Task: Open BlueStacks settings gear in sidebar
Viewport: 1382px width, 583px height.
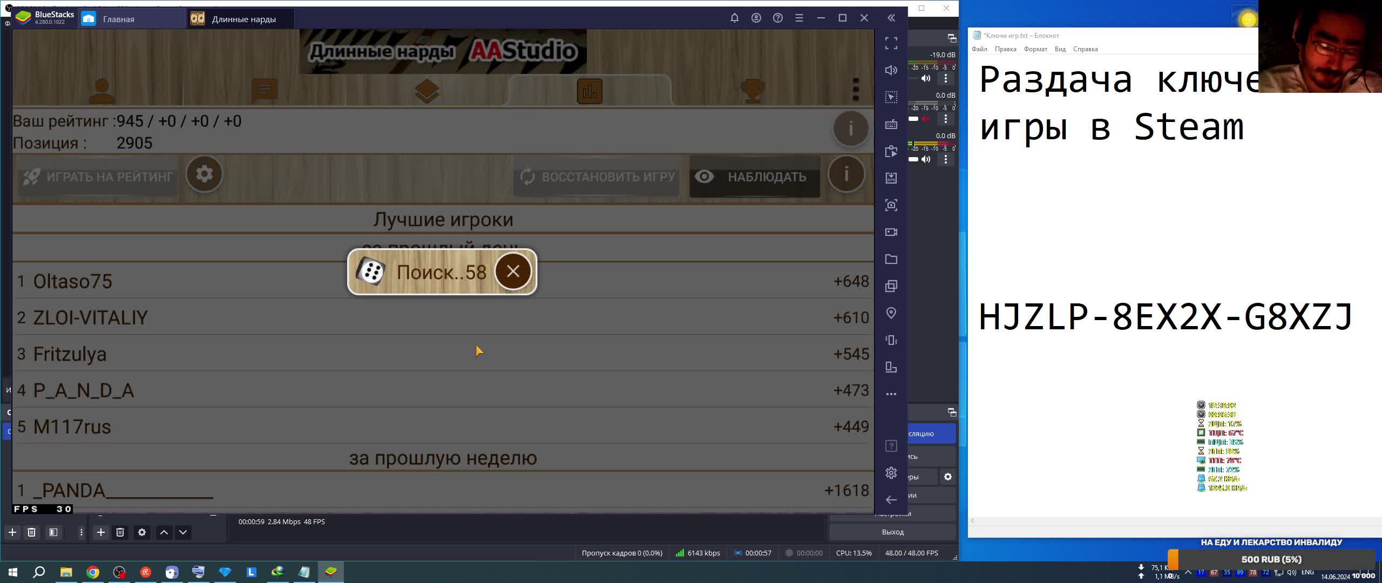Action: pos(891,473)
